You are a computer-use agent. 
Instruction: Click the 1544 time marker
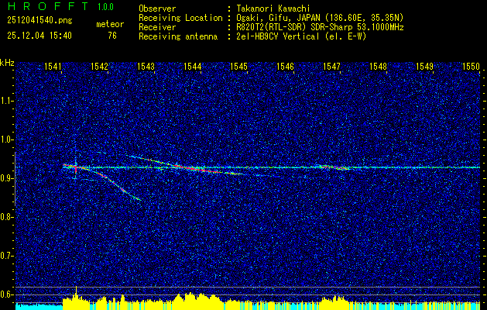192,66
